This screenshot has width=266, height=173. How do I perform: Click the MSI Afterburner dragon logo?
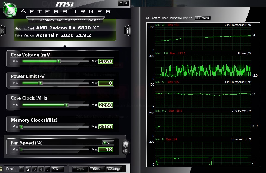tap(10, 10)
